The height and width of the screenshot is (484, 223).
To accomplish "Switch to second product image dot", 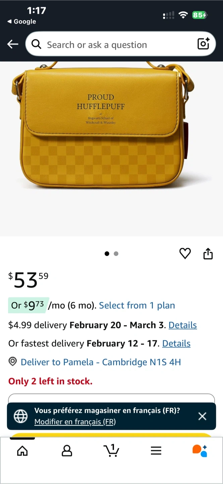I will [116, 254].
